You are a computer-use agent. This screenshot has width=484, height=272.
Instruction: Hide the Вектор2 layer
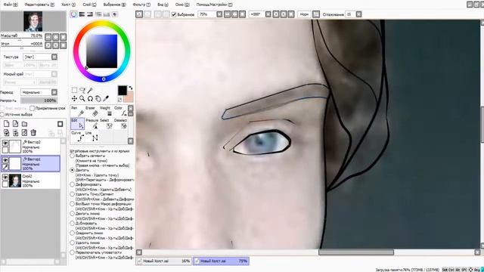5,143
